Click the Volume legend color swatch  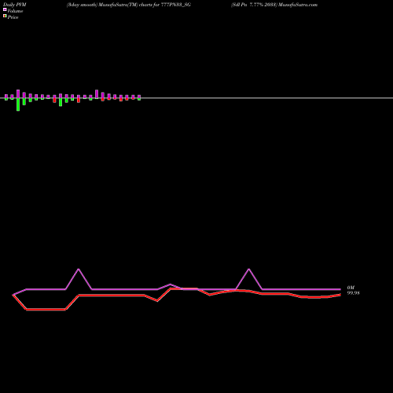tap(5, 9)
